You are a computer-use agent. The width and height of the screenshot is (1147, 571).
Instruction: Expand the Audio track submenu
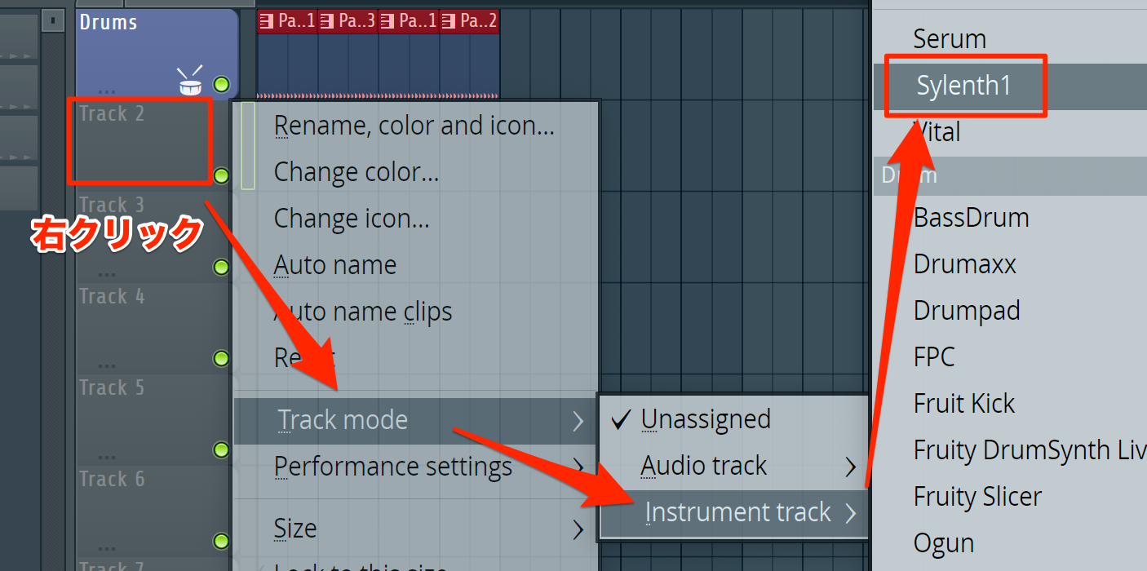tap(734, 466)
